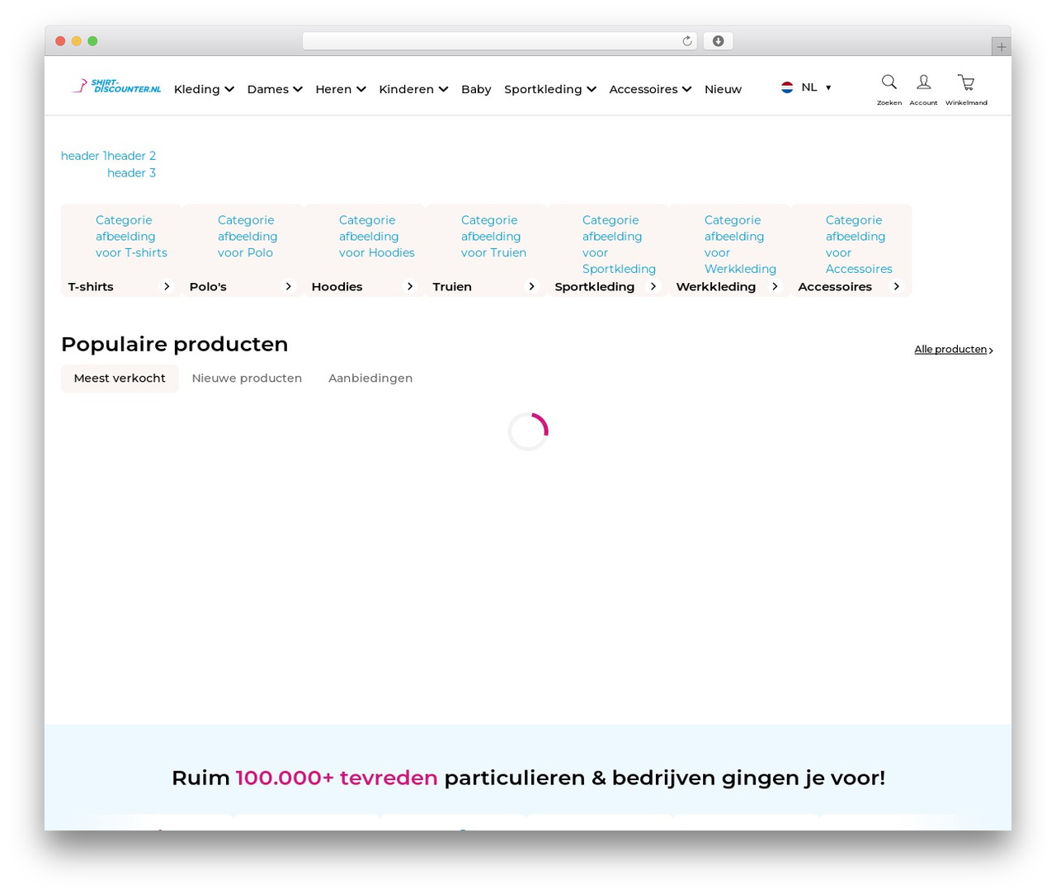Expand the Sportkleding navigation dropdown
The image size is (1056, 894).
pos(550,89)
